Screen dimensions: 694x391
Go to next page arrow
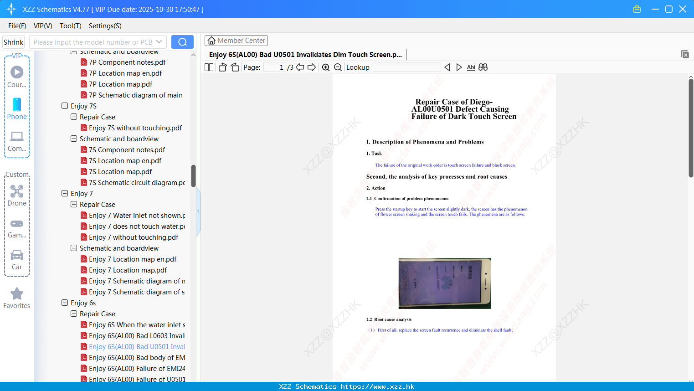tap(312, 67)
